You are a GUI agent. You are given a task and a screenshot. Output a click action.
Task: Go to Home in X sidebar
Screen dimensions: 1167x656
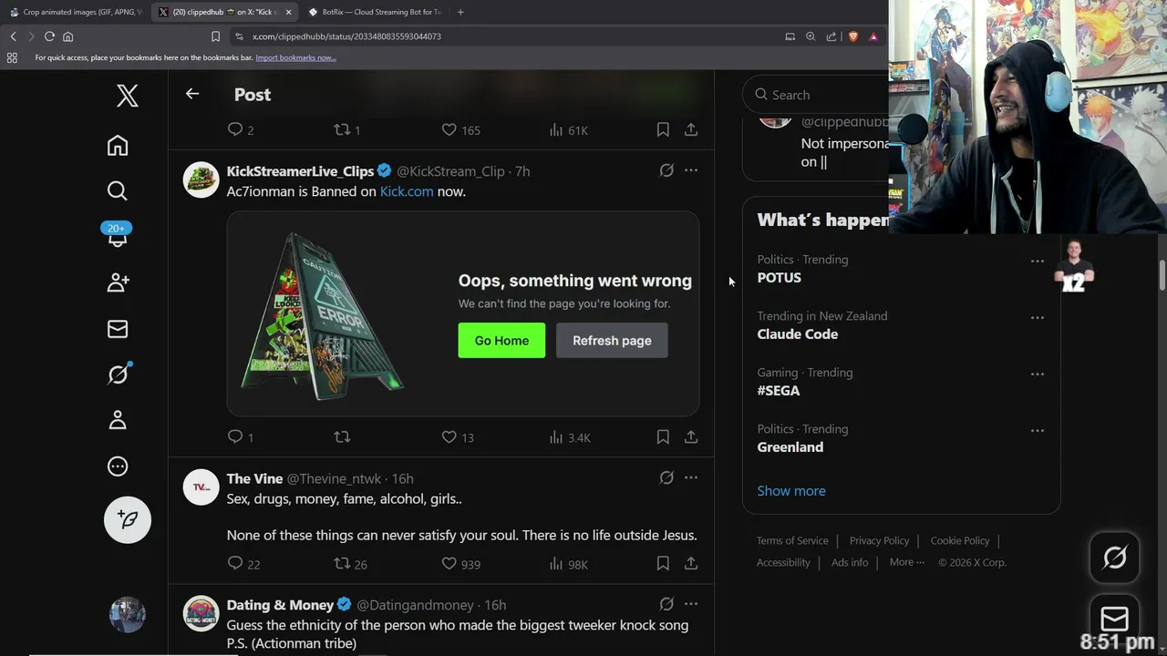pyautogui.click(x=118, y=146)
